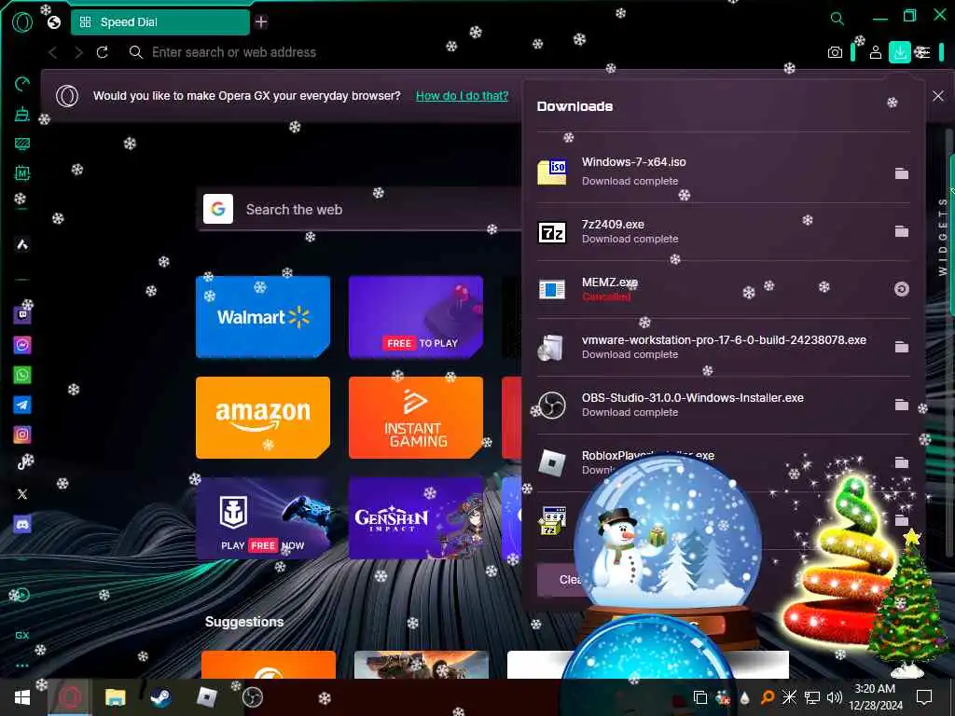Show vmware-workstation installer in folder
This screenshot has height=716, width=955.
(902, 347)
